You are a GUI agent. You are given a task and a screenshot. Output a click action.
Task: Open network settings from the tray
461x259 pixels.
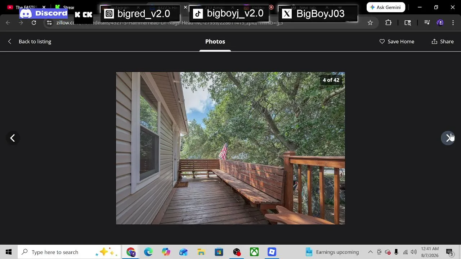406,252
